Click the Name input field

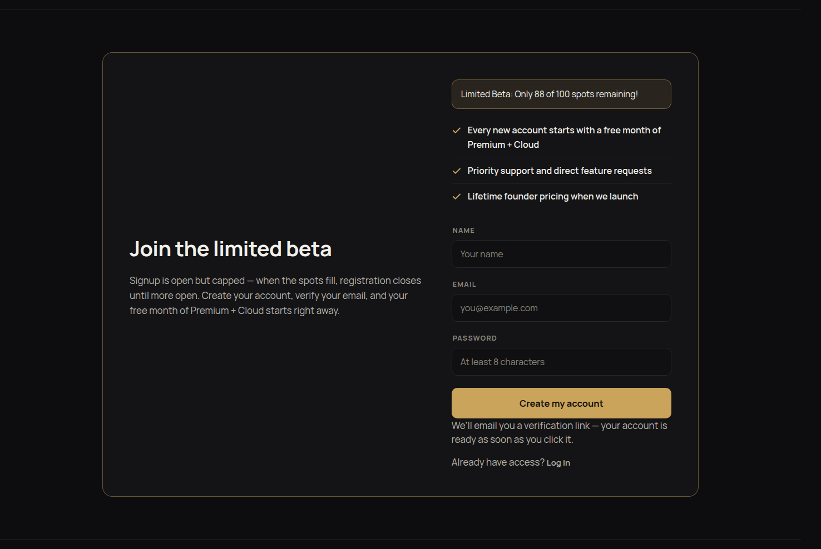pyautogui.click(x=561, y=254)
